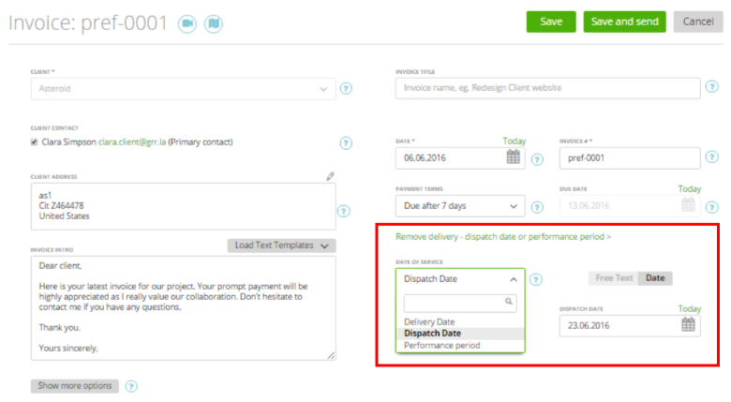
Task: Click help icon beside Invoice # field
Action: pos(712,156)
